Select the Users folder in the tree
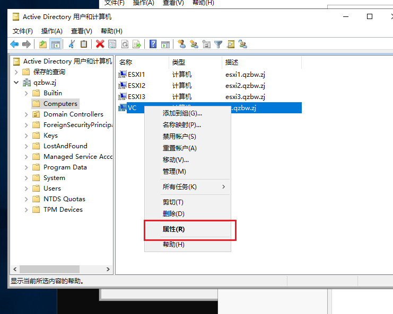 click(x=52, y=189)
